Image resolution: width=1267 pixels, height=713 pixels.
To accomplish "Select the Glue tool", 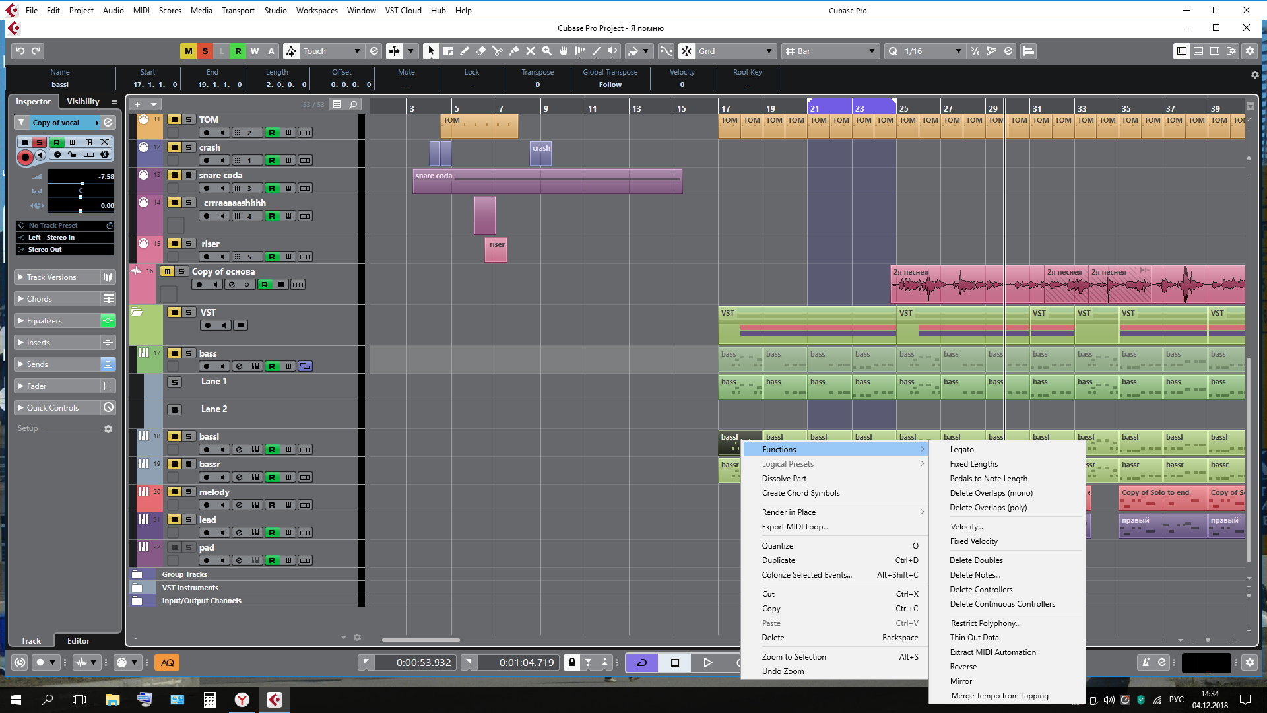I will tap(514, 51).
